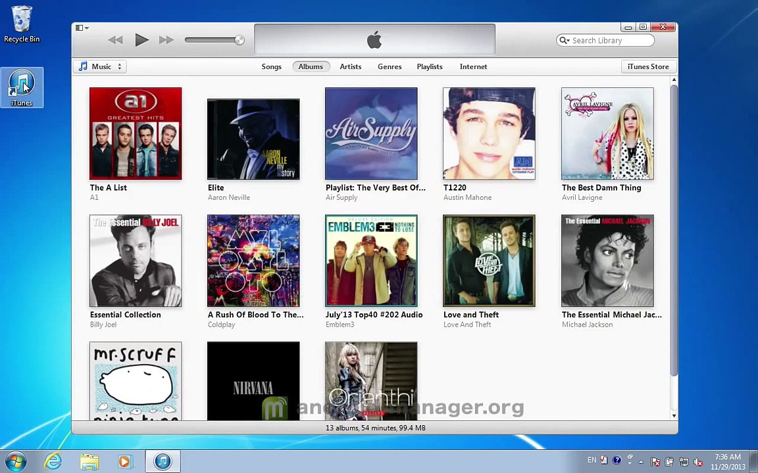The width and height of the screenshot is (758, 473).
Task: Open Windows Media Player taskbar icon
Action: (x=125, y=461)
